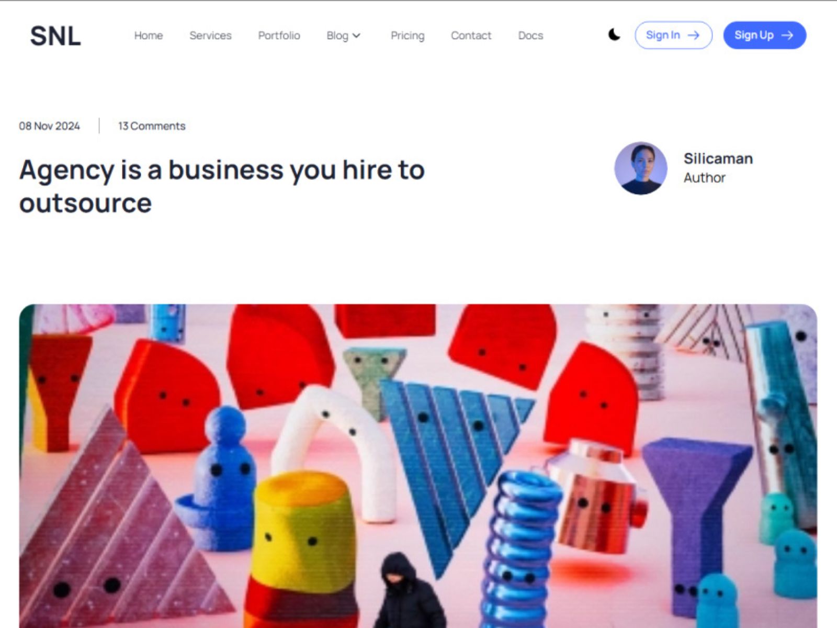Open the Docs link
The height and width of the screenshot is (628, 837).
(530, 36)
